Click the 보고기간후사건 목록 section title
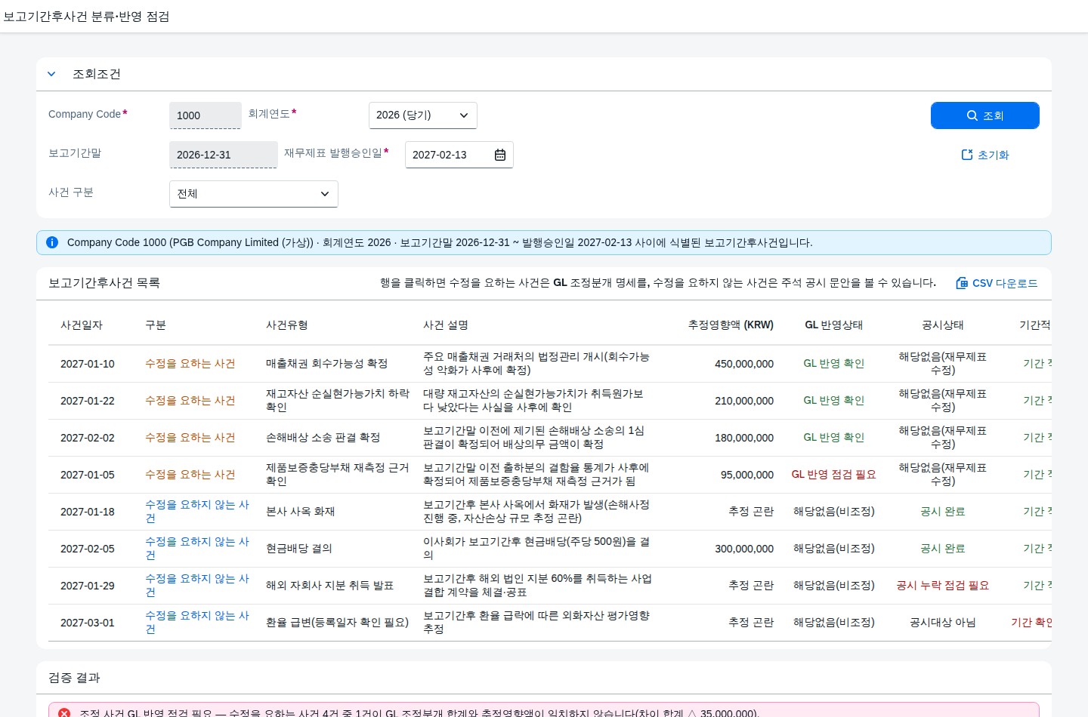1088x717 pixels. [x=104, y=283]
